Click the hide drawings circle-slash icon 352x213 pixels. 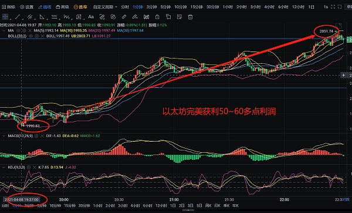tap(113, 17)
